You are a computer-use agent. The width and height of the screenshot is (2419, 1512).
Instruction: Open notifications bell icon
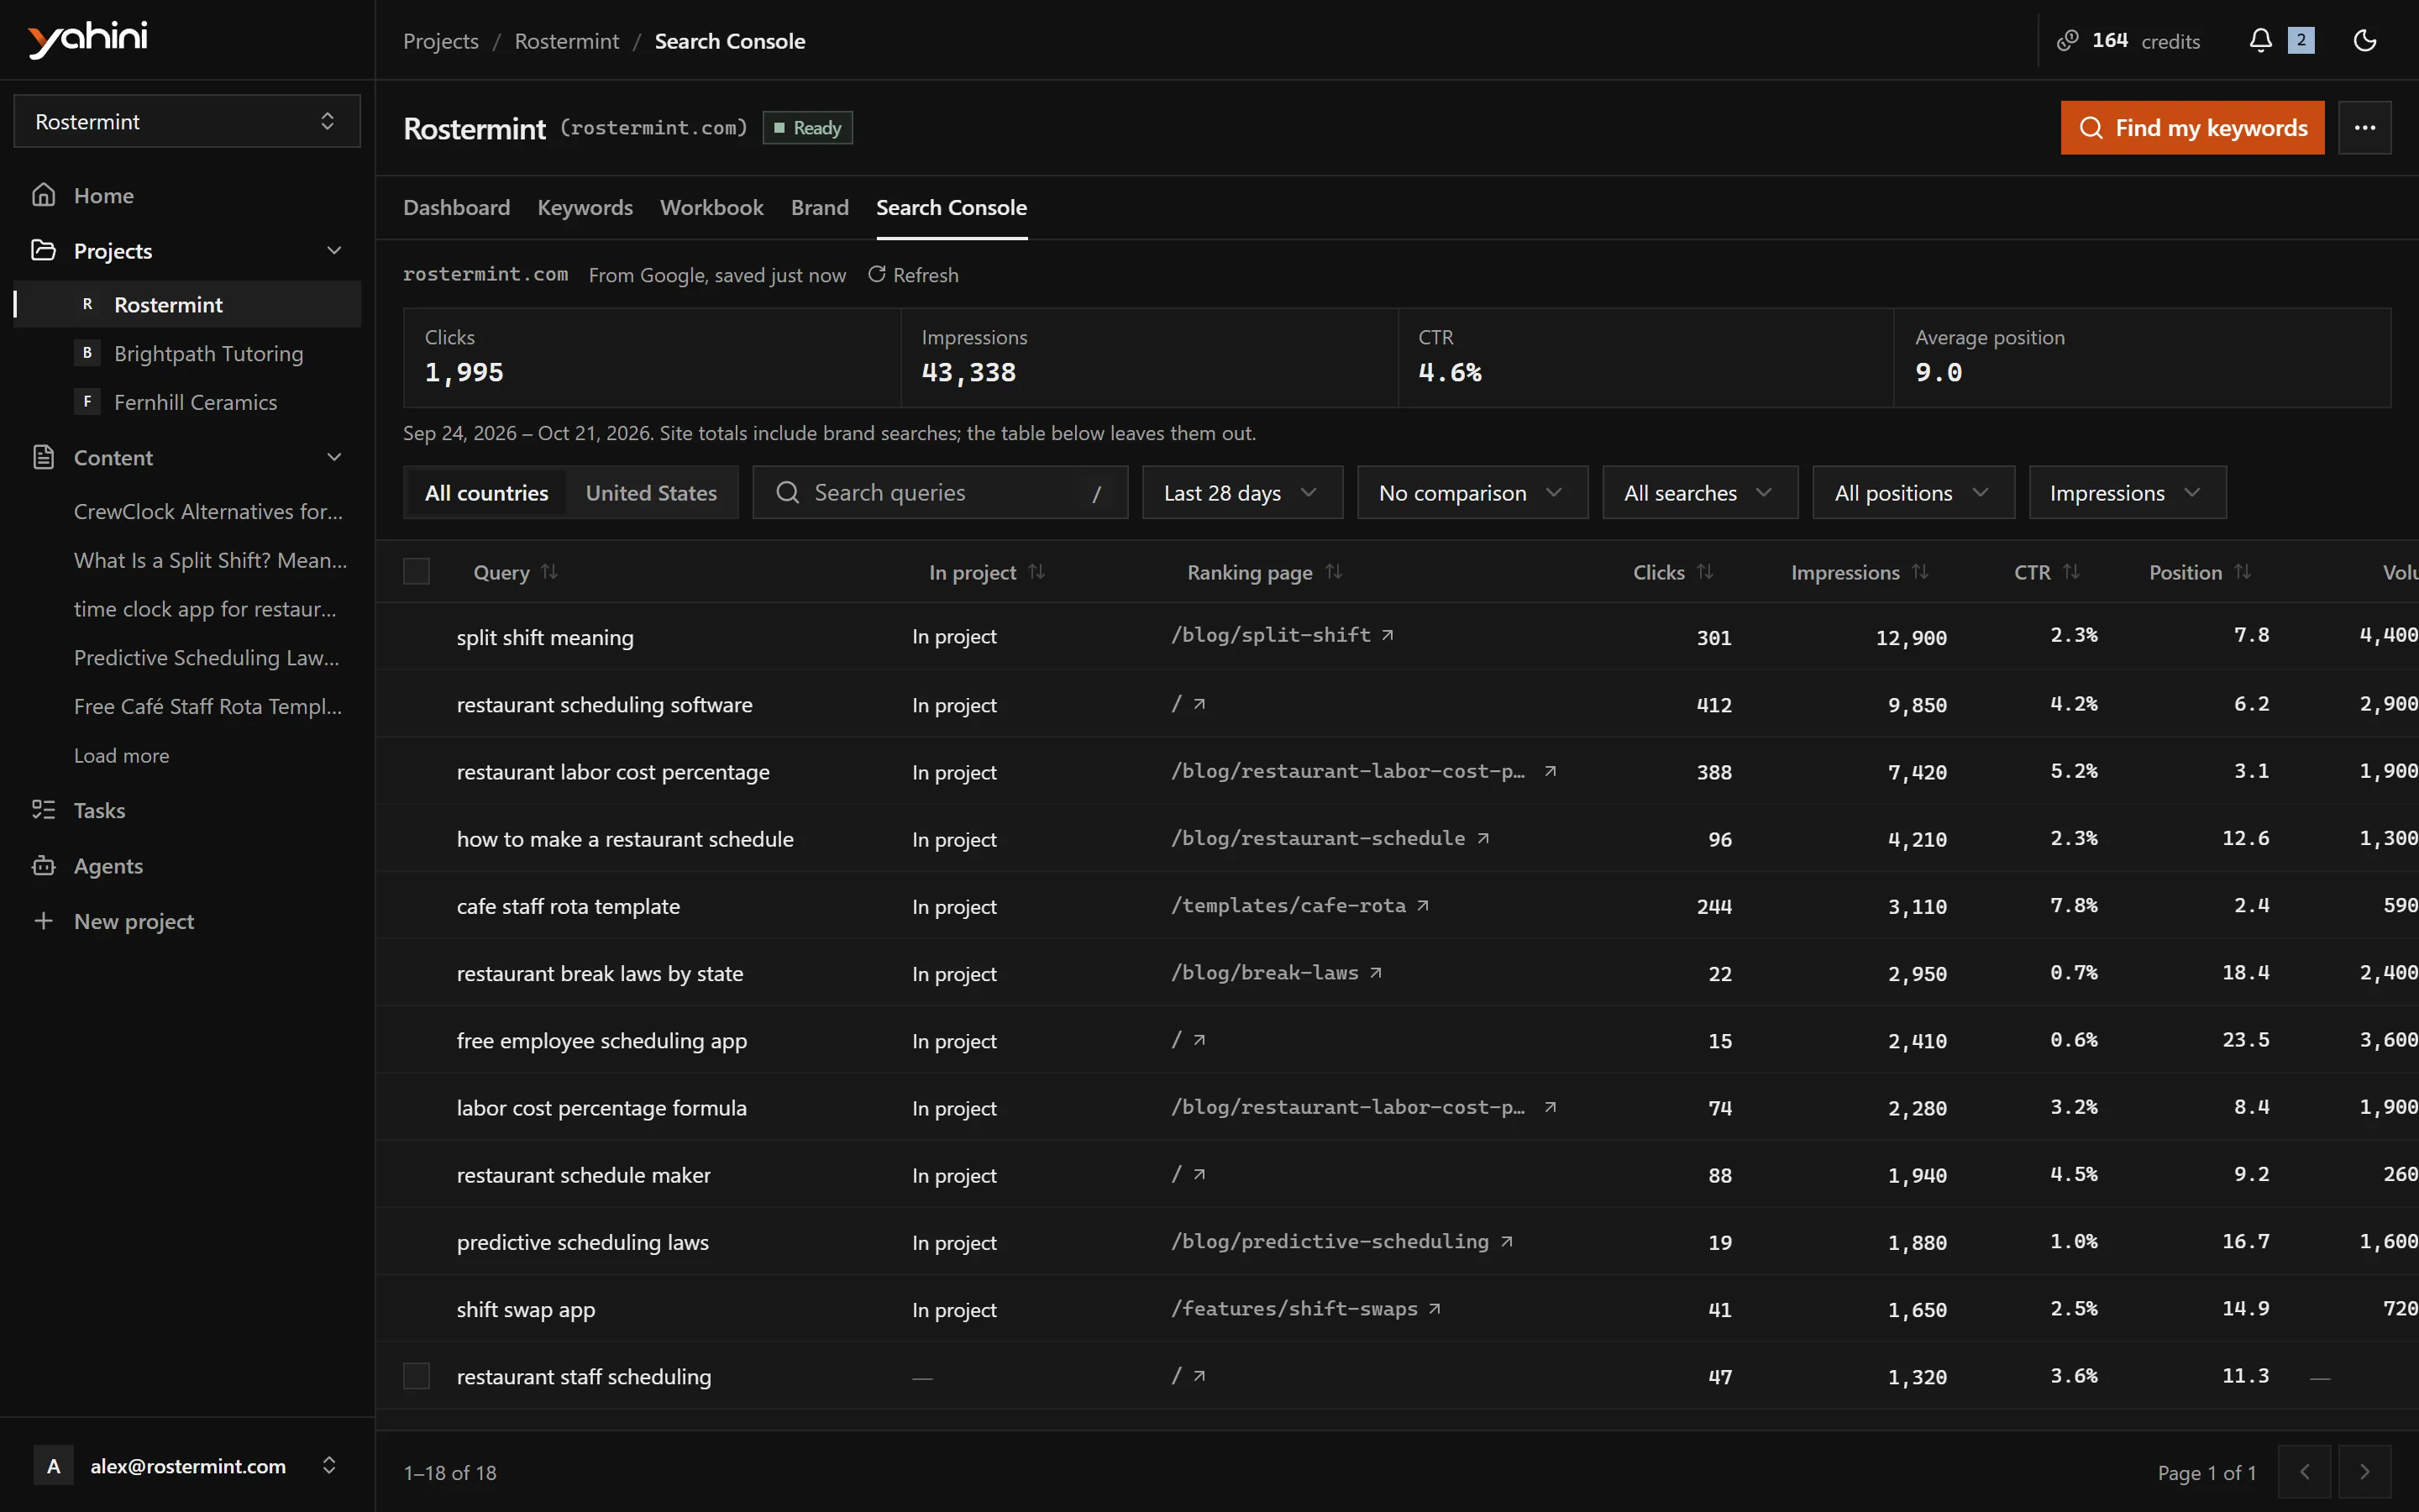[x=2260, y=40]
